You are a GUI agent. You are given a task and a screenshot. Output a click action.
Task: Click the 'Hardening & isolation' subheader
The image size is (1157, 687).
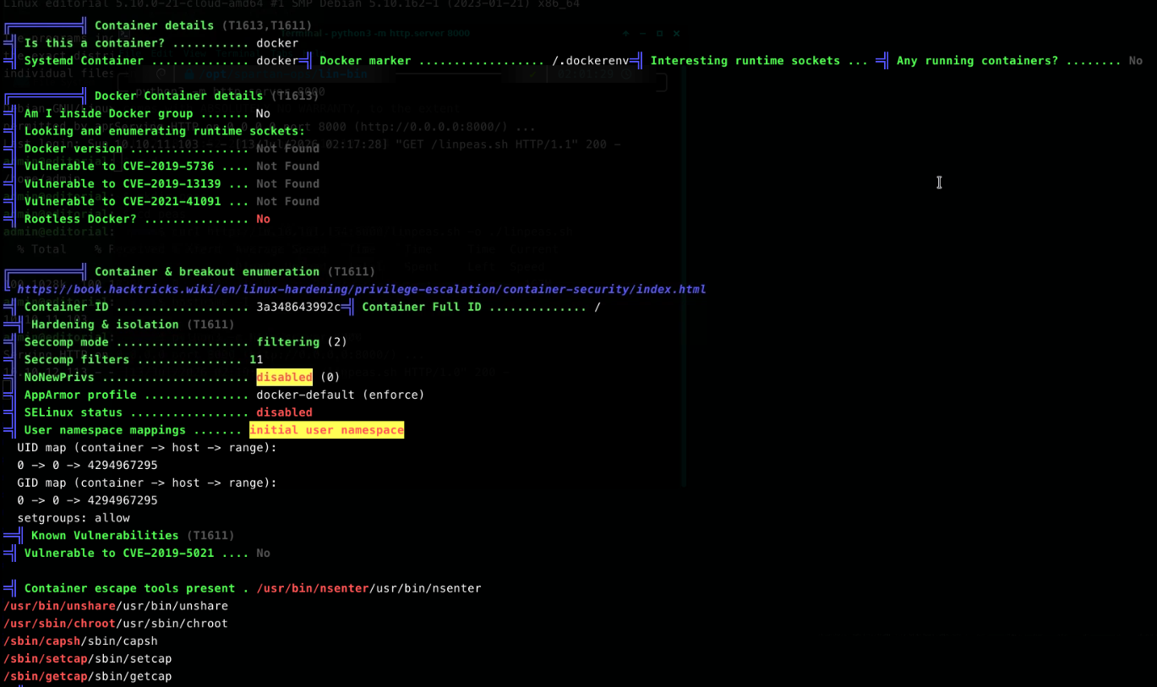[105, 324]
